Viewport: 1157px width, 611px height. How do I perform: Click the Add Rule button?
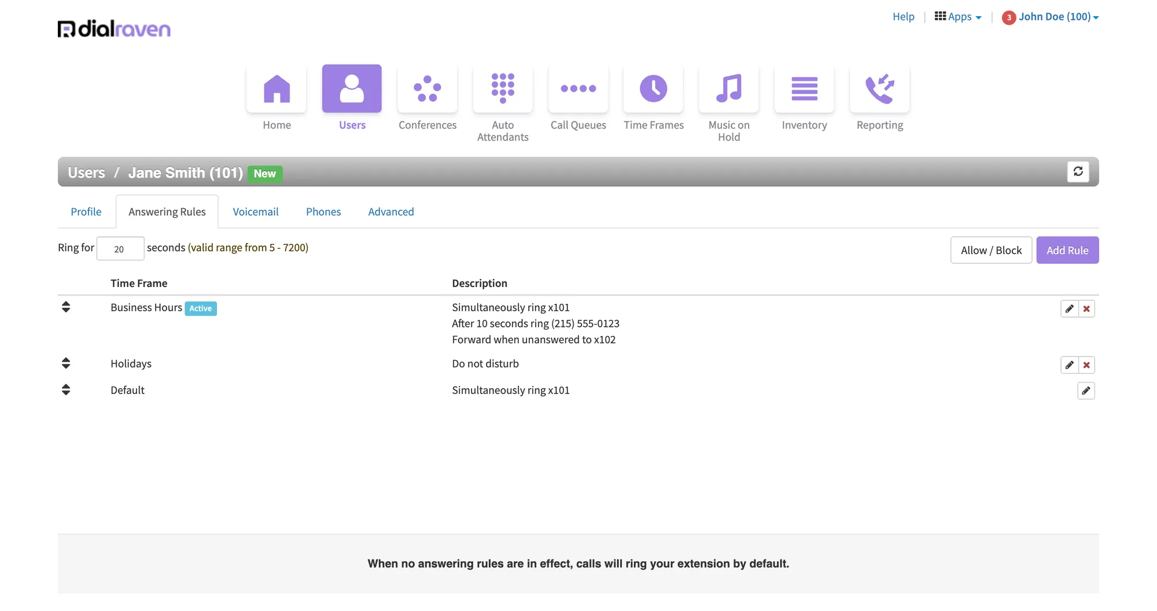click(1067, 250)
